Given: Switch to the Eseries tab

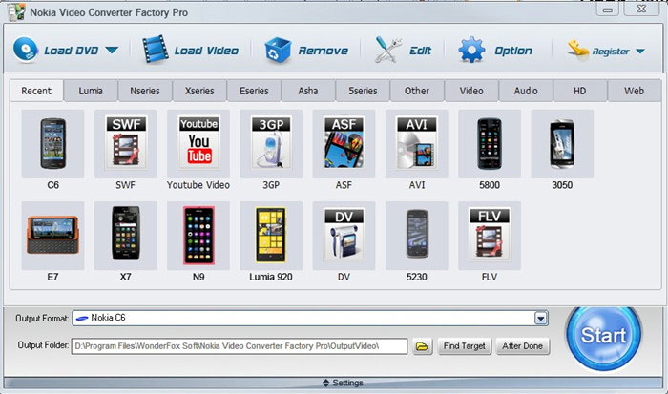Looking at the screenshot, I should pos(254,91).
